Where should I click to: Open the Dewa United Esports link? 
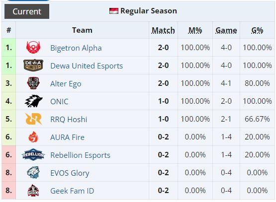pos(87,66)
